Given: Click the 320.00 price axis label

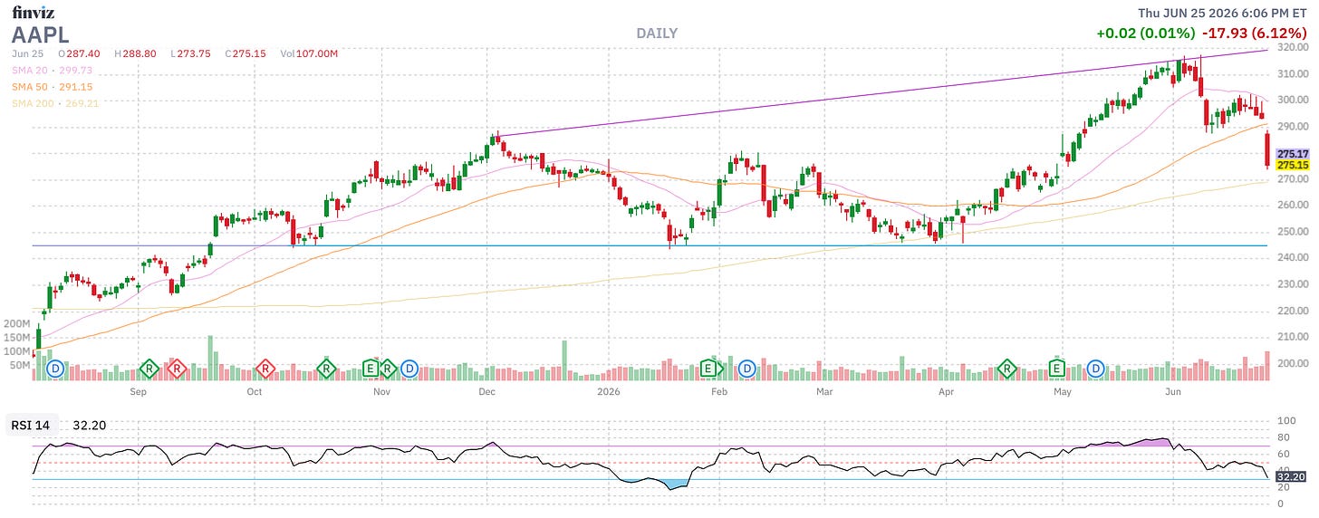Looking at the screenshot, I should pyautogui.click(x=1292, y=47).
